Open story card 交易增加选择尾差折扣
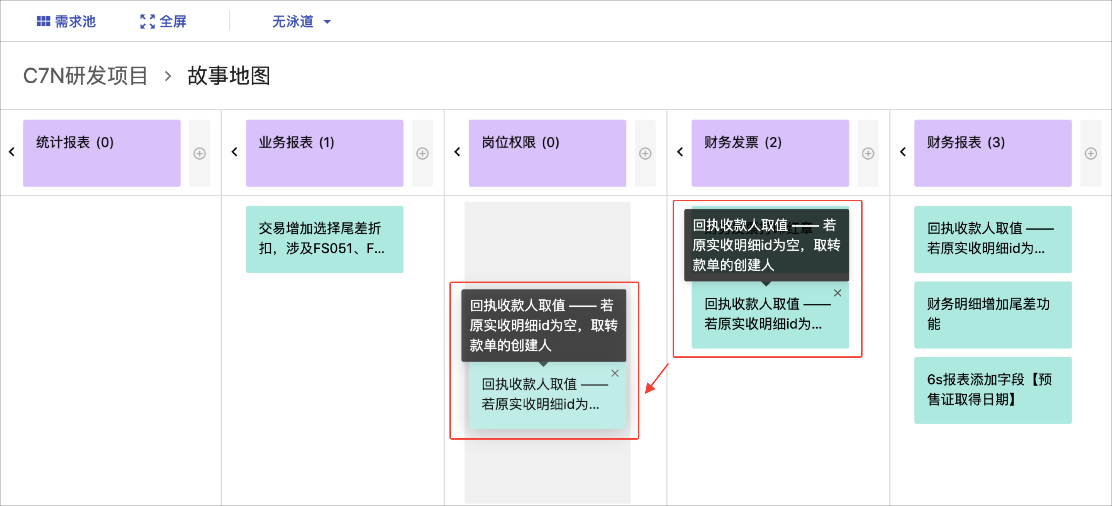The height and width of the screenshot is (506, 1112). point(325,239)
